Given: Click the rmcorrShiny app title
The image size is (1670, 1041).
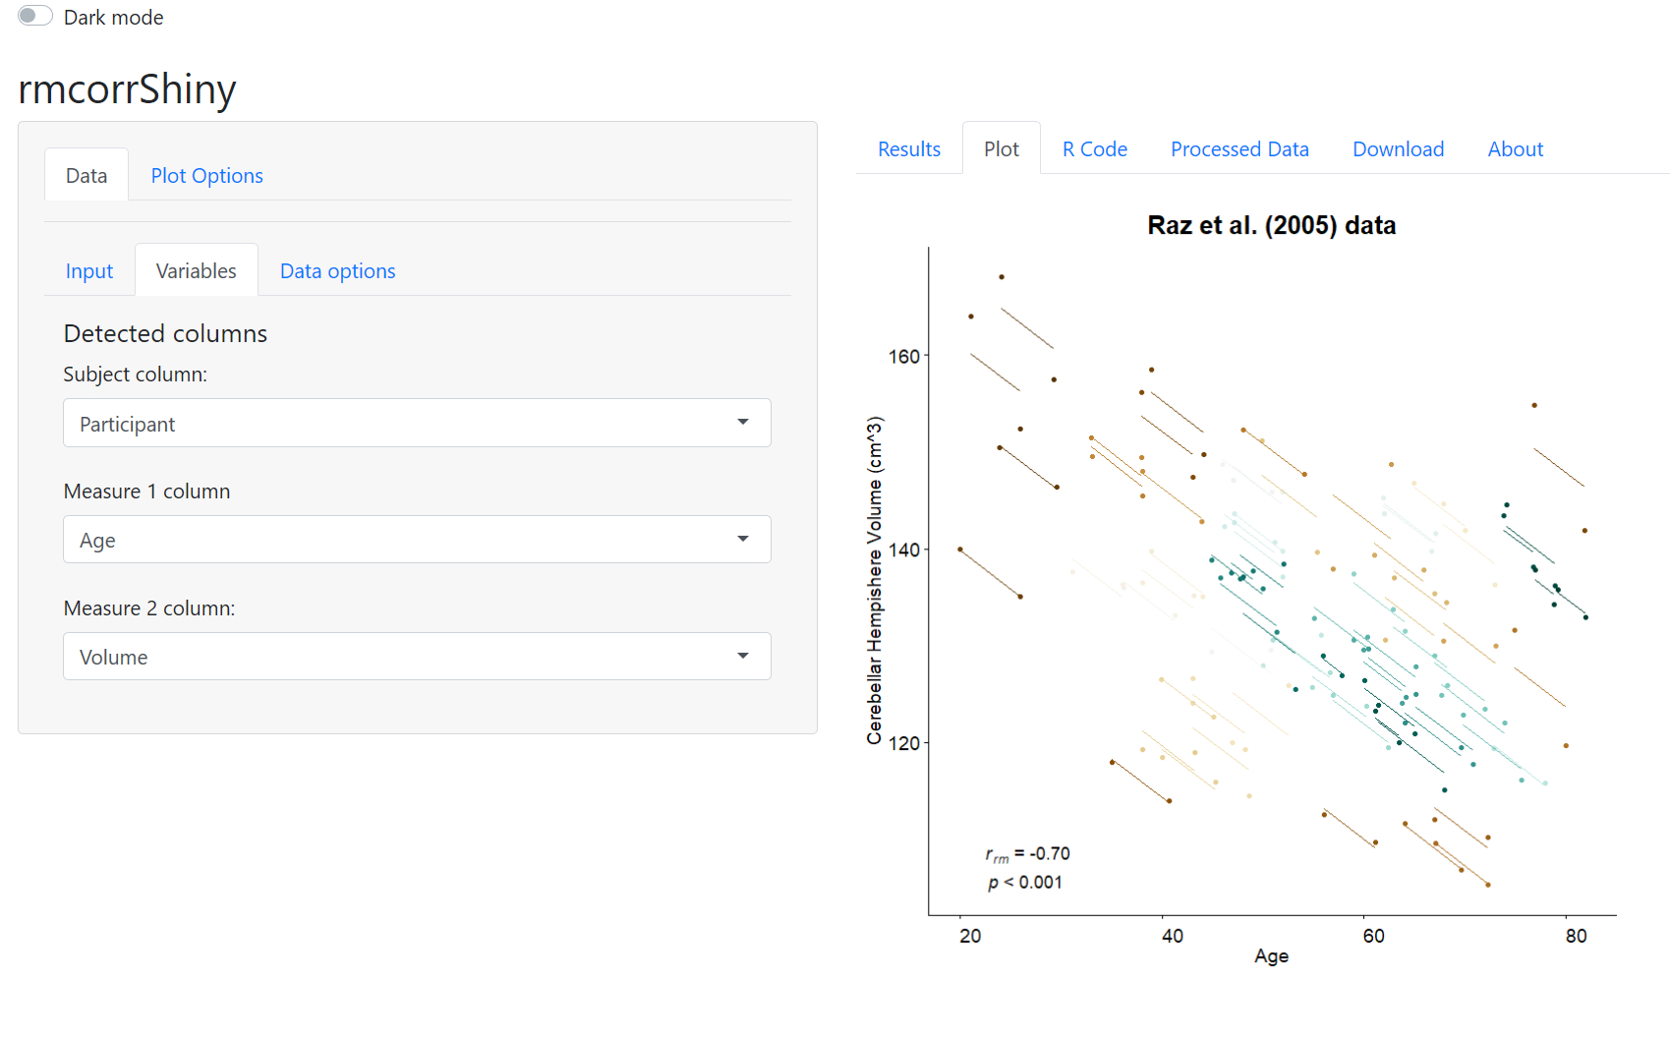Looking at the screenshot, I should click(x=127, y=89).
